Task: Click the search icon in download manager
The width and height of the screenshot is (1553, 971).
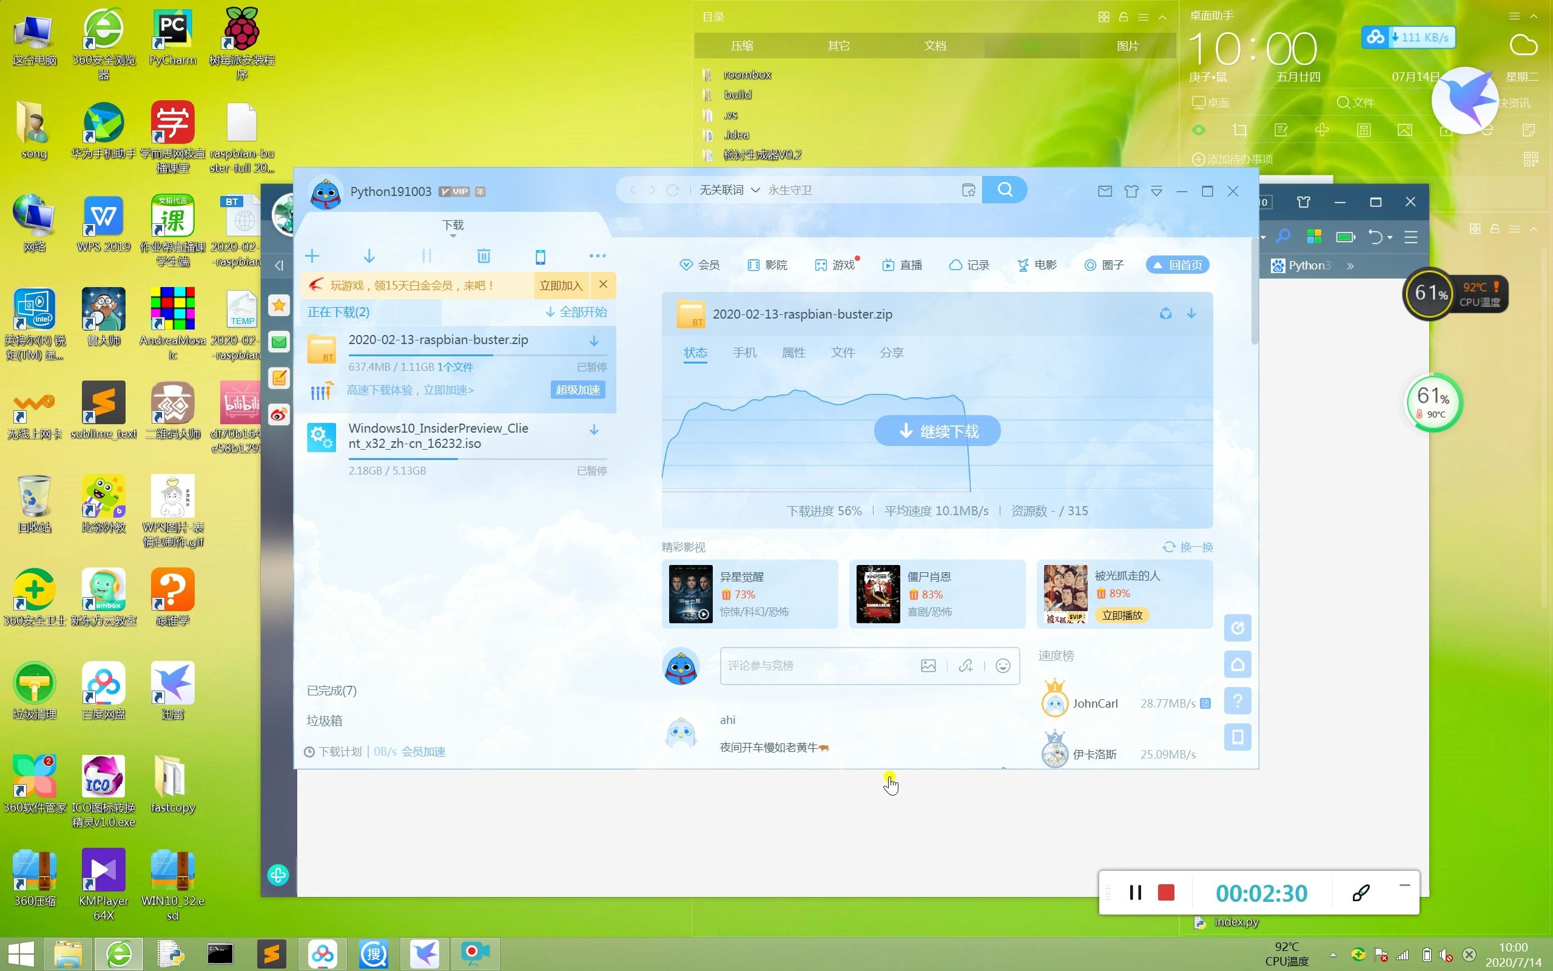Action: tap(1004, 189)
